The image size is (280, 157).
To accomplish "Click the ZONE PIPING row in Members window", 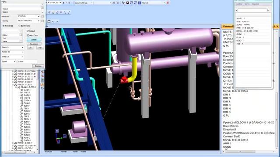I will (253, 25).
